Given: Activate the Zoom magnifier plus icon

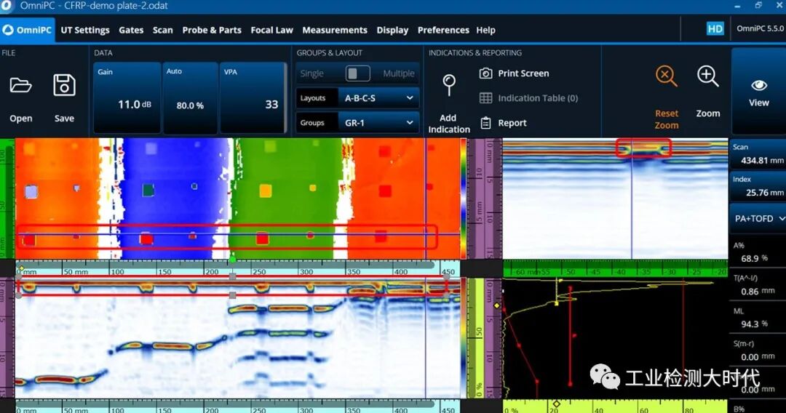Looking at the screenshot, I should pos(708,76).
